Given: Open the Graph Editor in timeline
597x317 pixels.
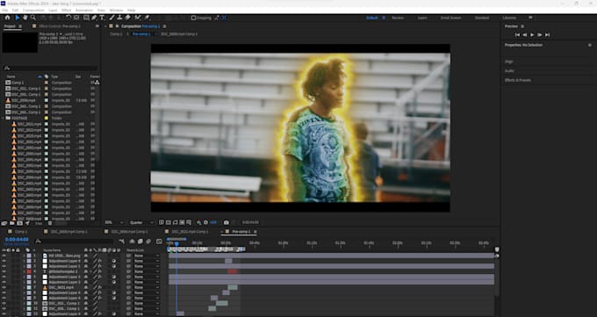Looking at the screenshot, I should pyautogui.click(x=159, y=241).
